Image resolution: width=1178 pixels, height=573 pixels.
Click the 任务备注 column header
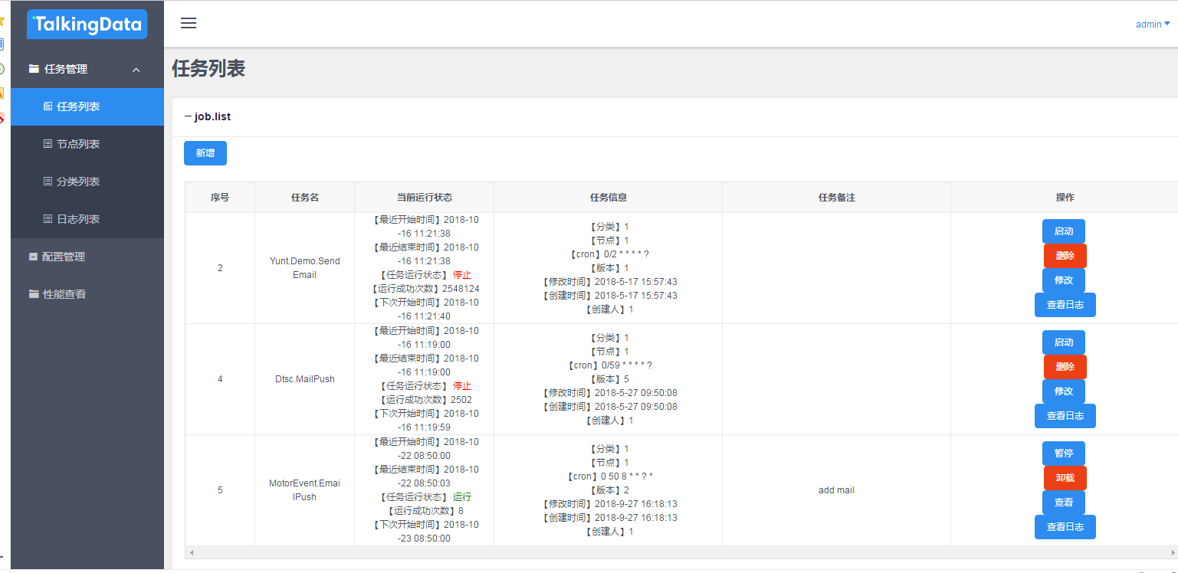pos(837,198)
